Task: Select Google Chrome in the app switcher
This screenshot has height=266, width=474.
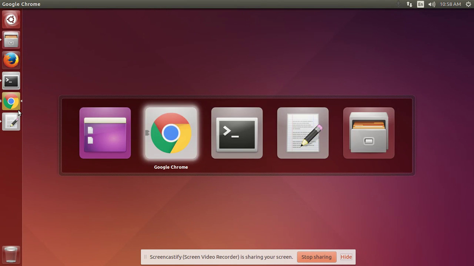Action: pyautogui.click(x=171, y=133)
